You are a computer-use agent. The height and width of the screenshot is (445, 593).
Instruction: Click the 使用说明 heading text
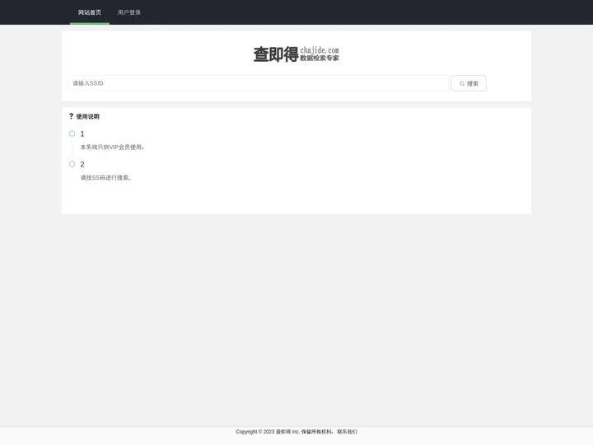click(88, 116)
